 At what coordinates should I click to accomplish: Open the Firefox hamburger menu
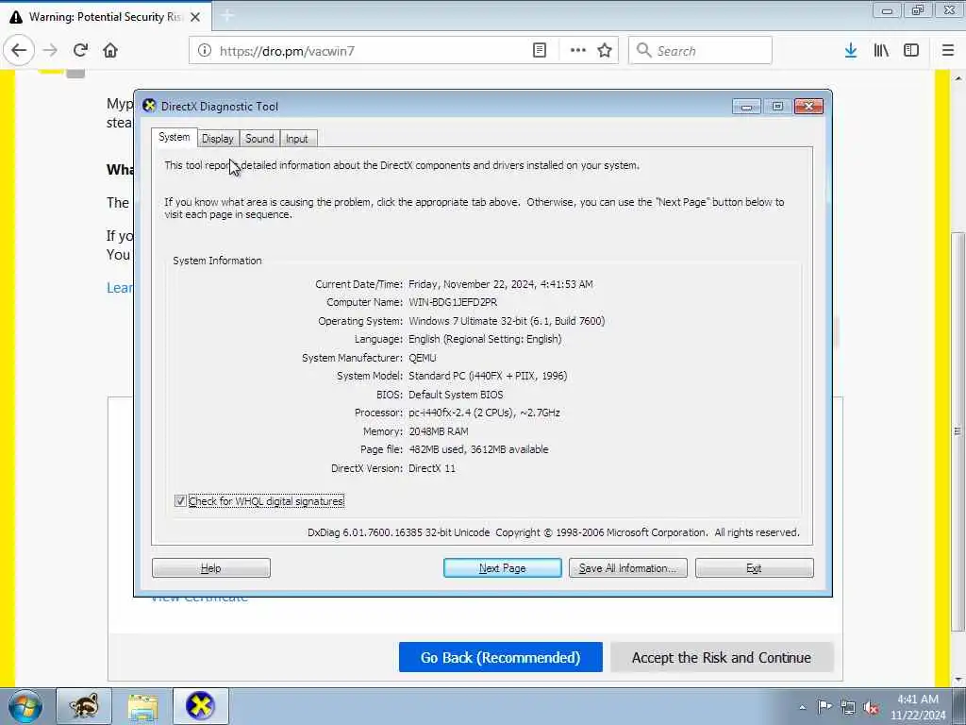tap(948, 51)
